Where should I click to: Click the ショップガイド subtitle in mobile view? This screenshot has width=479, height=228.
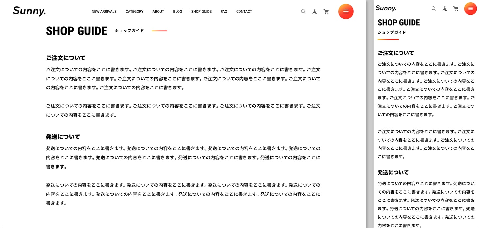pos(392,32)
